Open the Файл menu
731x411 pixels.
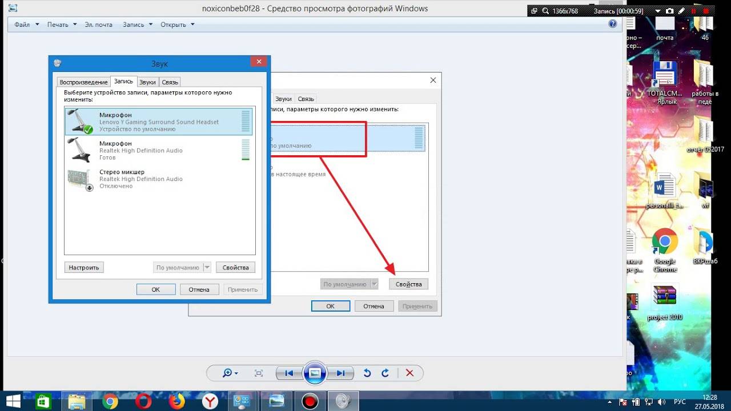tap(27, 25)
